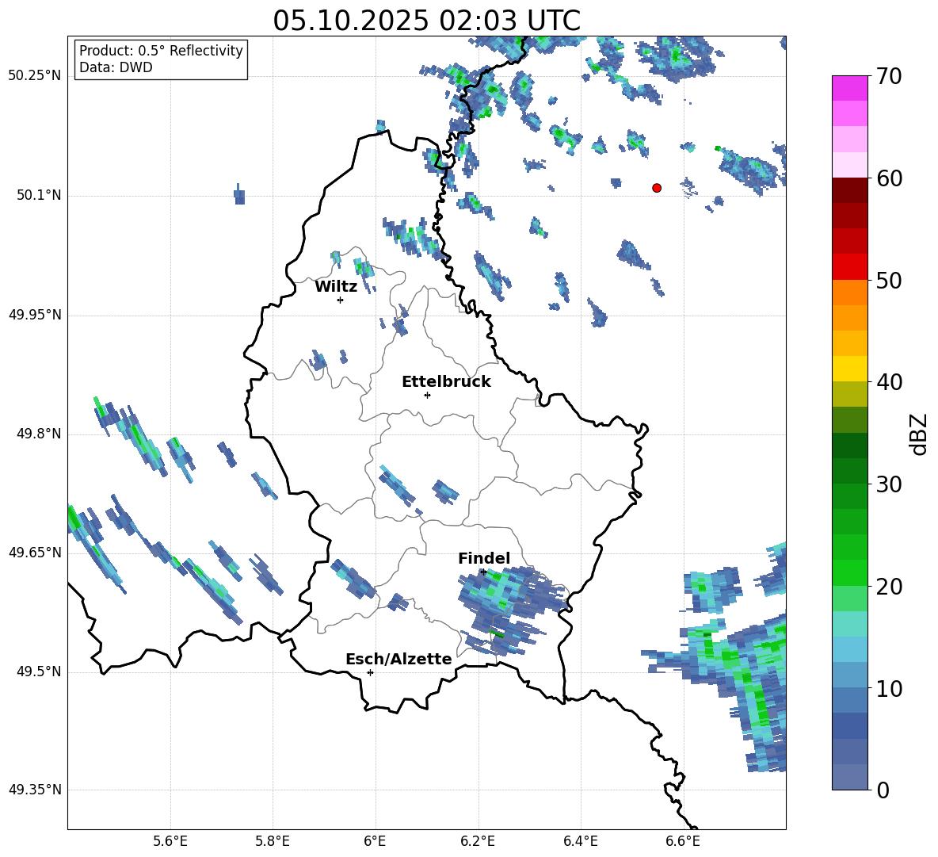Click the 6°E longitude label

click(375, 841)
